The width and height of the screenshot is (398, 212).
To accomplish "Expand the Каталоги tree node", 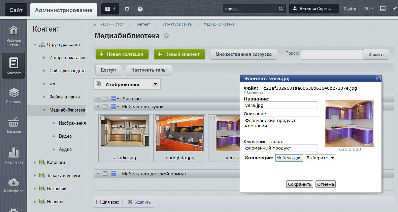I will [35, 162].
